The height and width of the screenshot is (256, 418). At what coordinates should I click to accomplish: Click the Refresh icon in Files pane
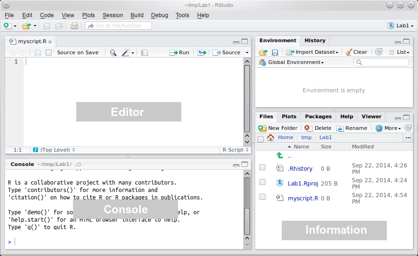click(x=408, y=128)
